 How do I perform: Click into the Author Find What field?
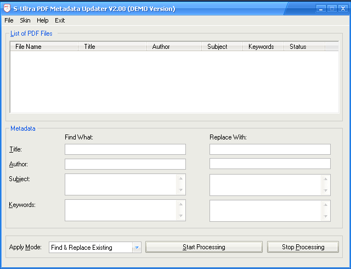pyautogui.click(x=125, y=164)
